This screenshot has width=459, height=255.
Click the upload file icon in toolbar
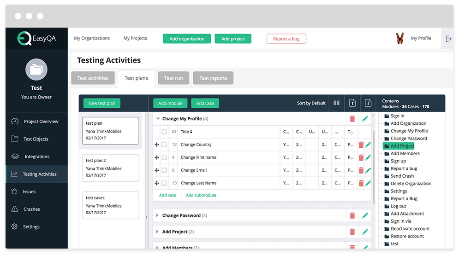coord(352,103)
